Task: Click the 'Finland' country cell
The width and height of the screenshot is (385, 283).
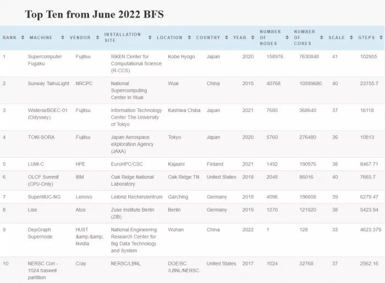Action: [x=215, y=164]
